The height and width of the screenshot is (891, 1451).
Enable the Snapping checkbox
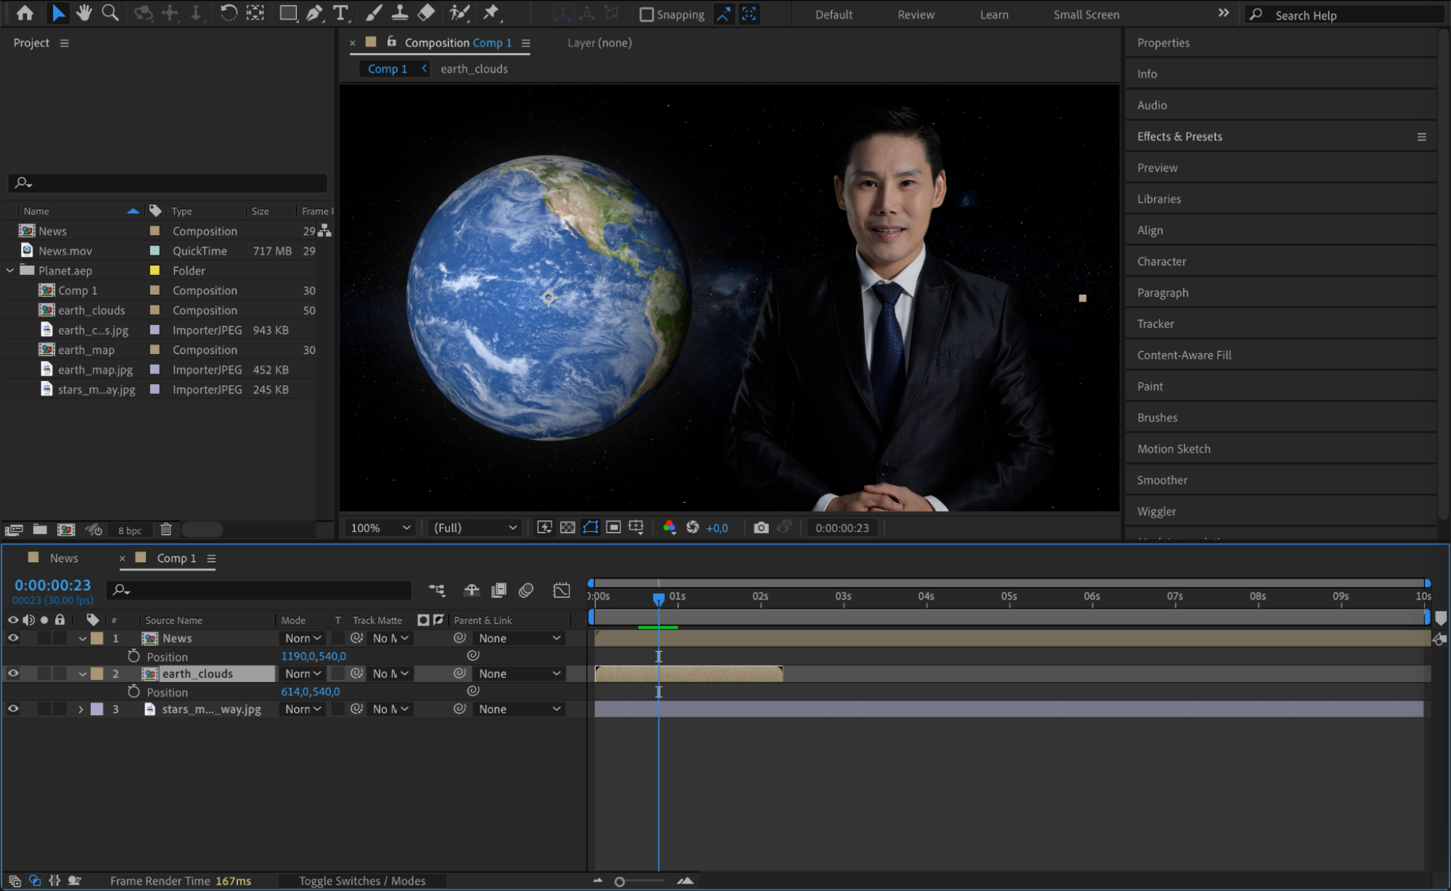click(646, 15)
